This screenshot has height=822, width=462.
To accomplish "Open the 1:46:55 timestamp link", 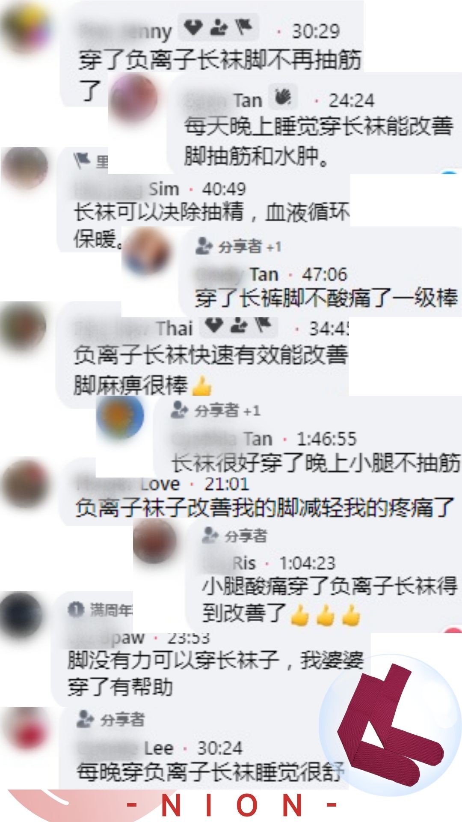I will pos(326,439).
